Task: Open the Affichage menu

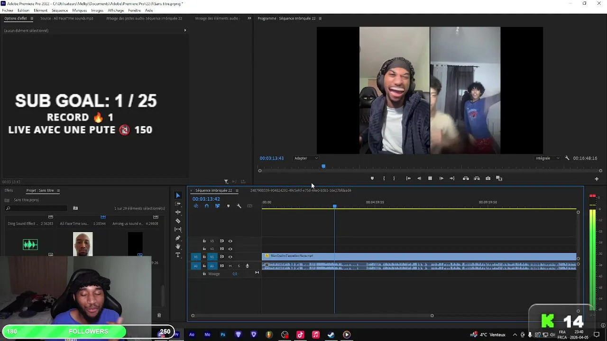Action: [116, 10]
